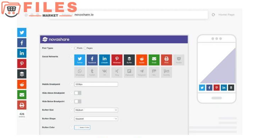This screenshot has height=138, width=259.
Task: Select the Facebook tile in Social Networks
Action: pos(92,60)
